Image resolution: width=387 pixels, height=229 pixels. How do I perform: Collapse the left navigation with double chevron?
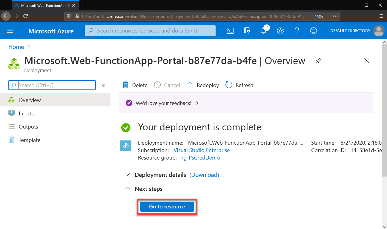coord(104,85)
